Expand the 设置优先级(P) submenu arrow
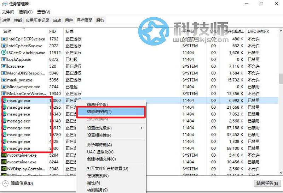The height and width of the screenshot is (193, 283). [141, 128]
